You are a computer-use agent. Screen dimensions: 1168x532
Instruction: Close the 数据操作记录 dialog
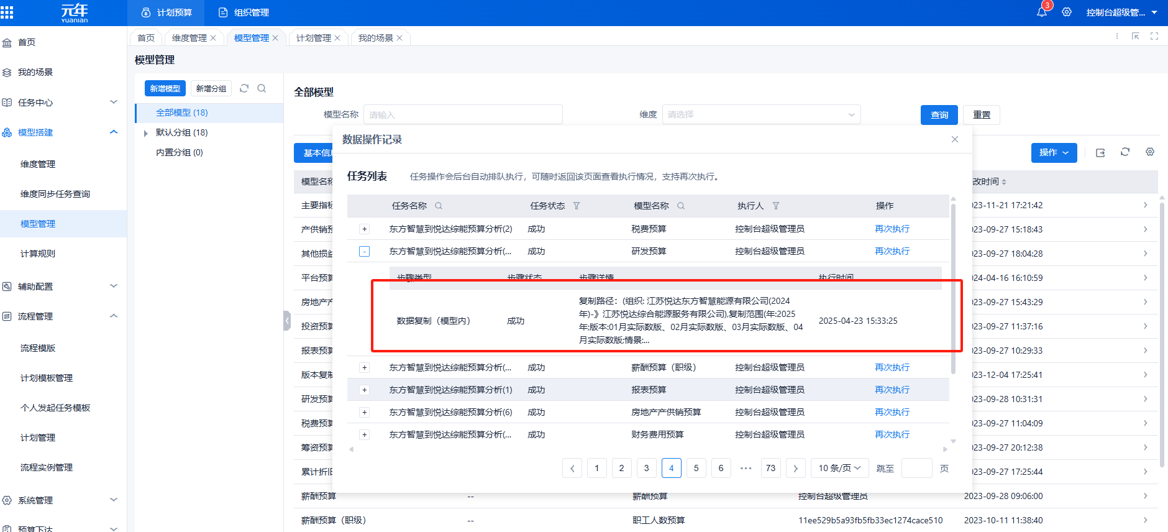coord(955,139)
